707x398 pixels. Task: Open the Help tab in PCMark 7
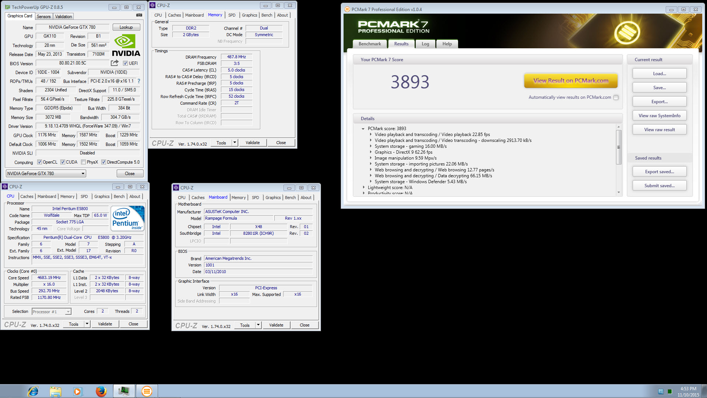click(x=447, y=44)
